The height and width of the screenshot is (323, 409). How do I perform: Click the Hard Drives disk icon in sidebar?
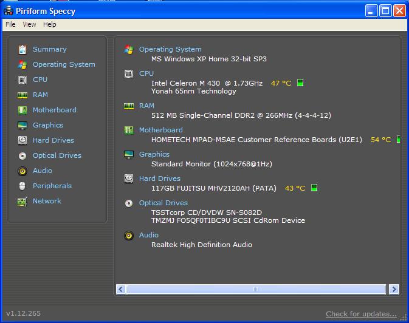22,140
